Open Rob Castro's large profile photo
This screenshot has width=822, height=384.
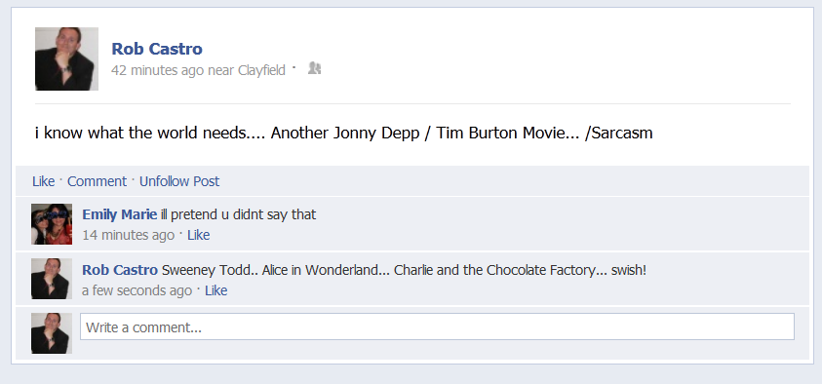pos(66,58)
